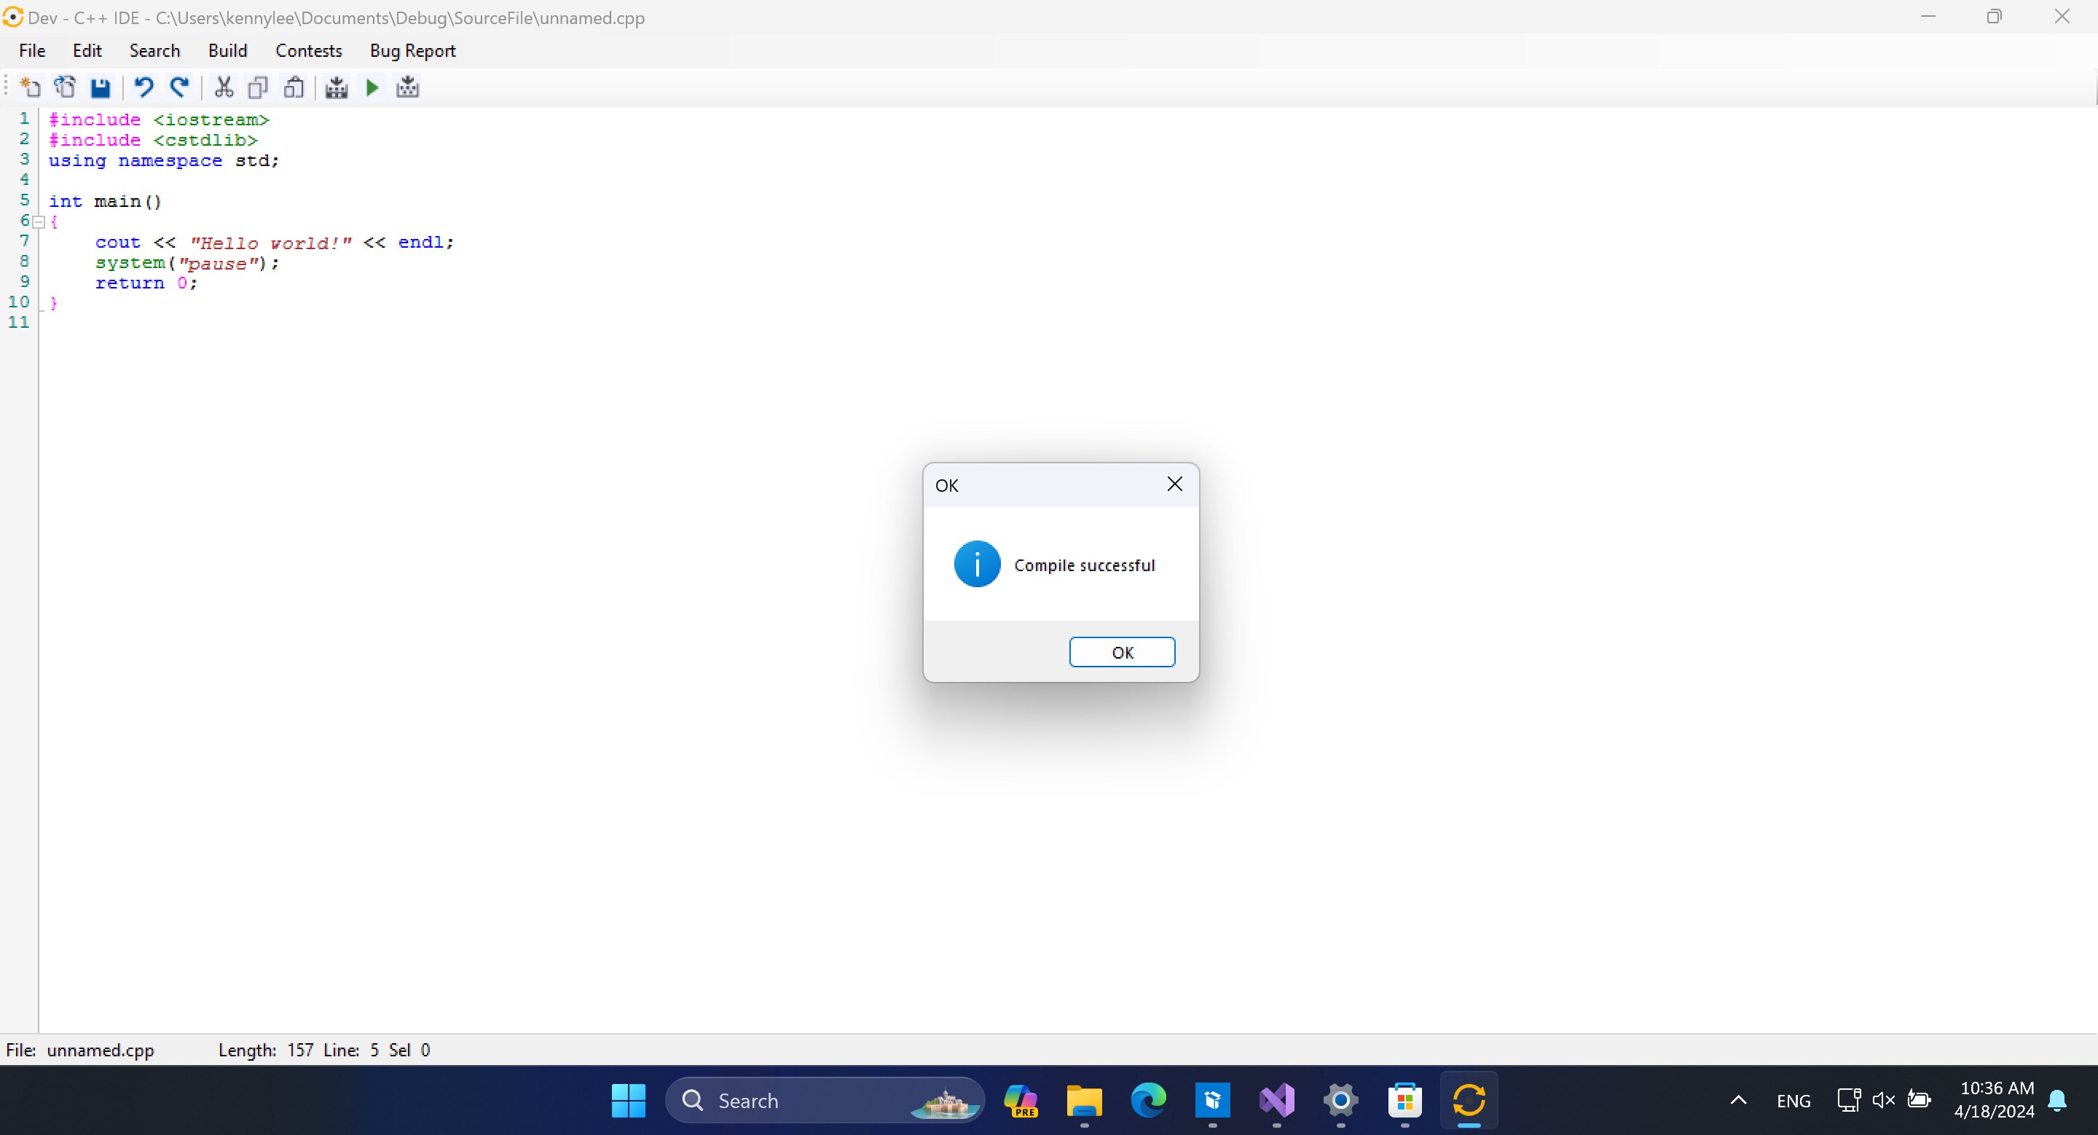This screenshot has width=2098, height=1135.
Task: Click the Compile icon left of Run
Action: (x=337, y=87)
